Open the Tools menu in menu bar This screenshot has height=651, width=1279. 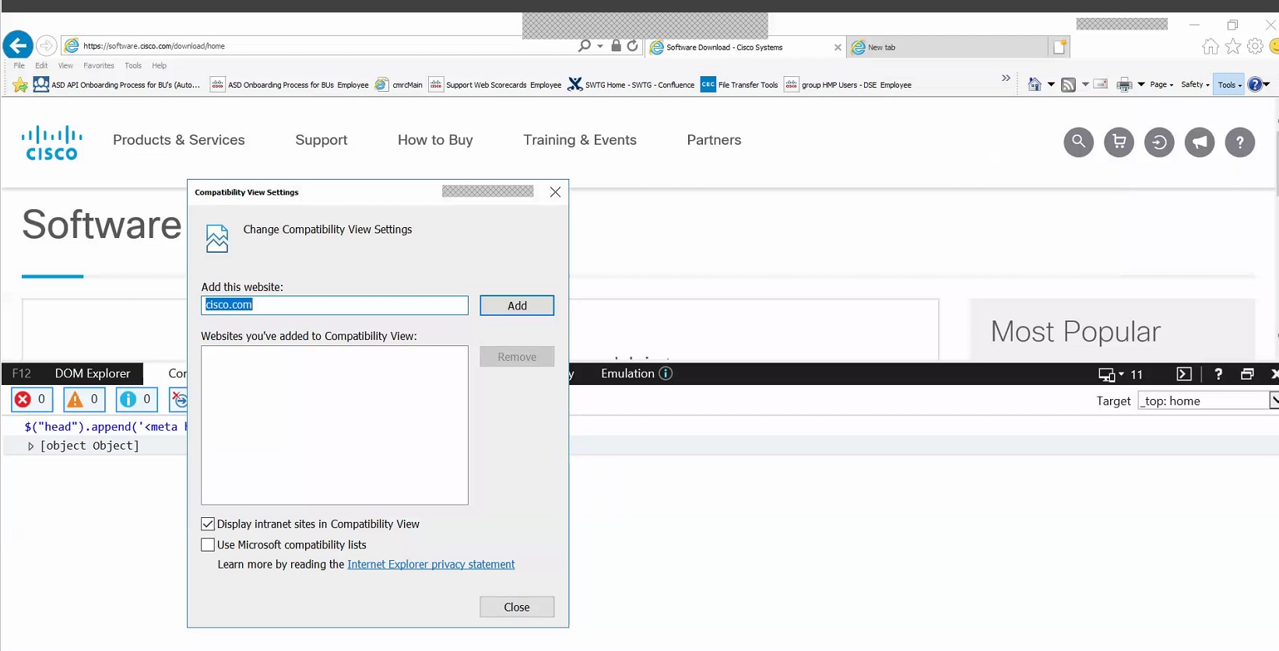133,65
